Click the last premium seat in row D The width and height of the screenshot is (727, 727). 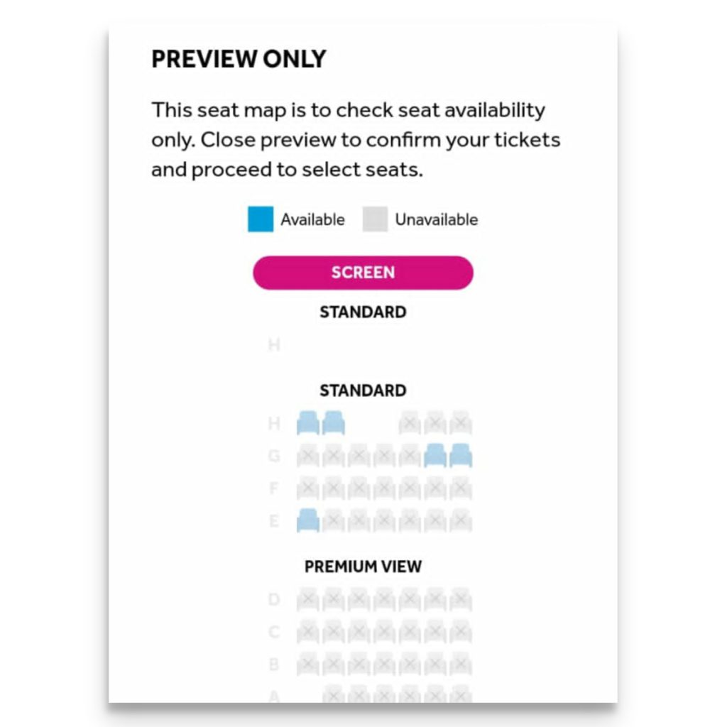point(460,599)
